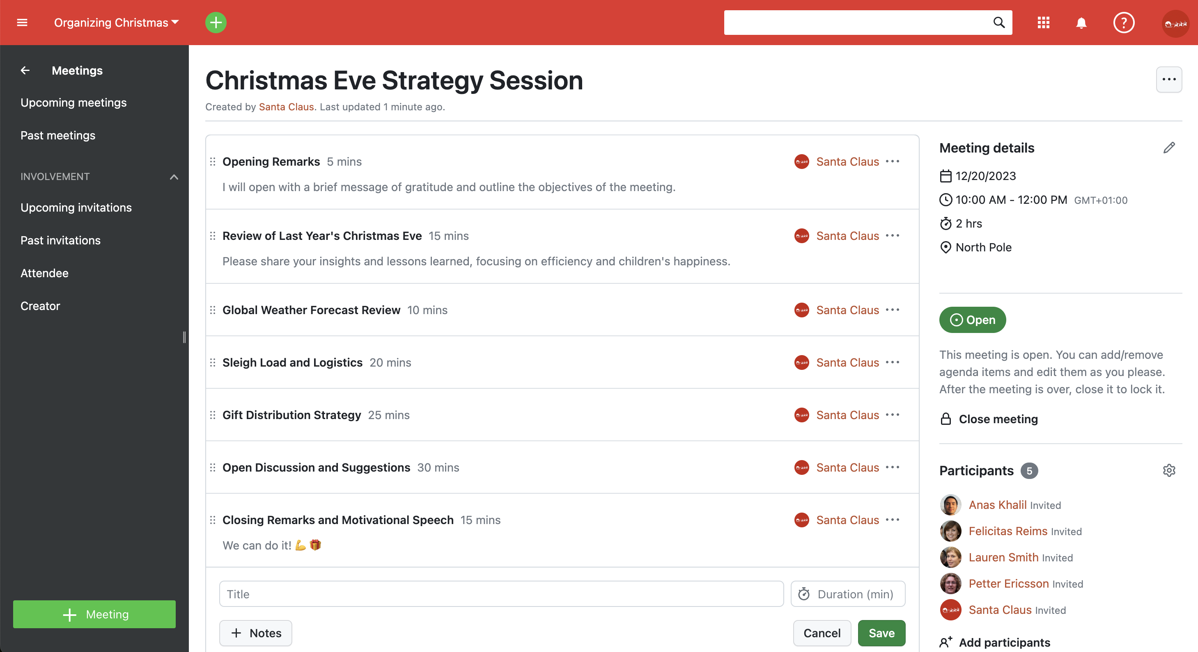Select Past meetings in the sidebar
Viewport: 1198px width, 652px height.
click(58, 135)
